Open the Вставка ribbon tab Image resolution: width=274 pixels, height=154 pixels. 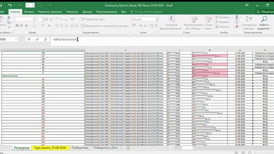(x=29, y=12)
